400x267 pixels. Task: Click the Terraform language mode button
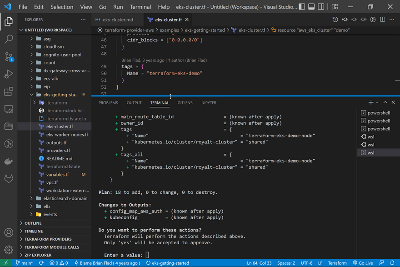click(337, 263)
